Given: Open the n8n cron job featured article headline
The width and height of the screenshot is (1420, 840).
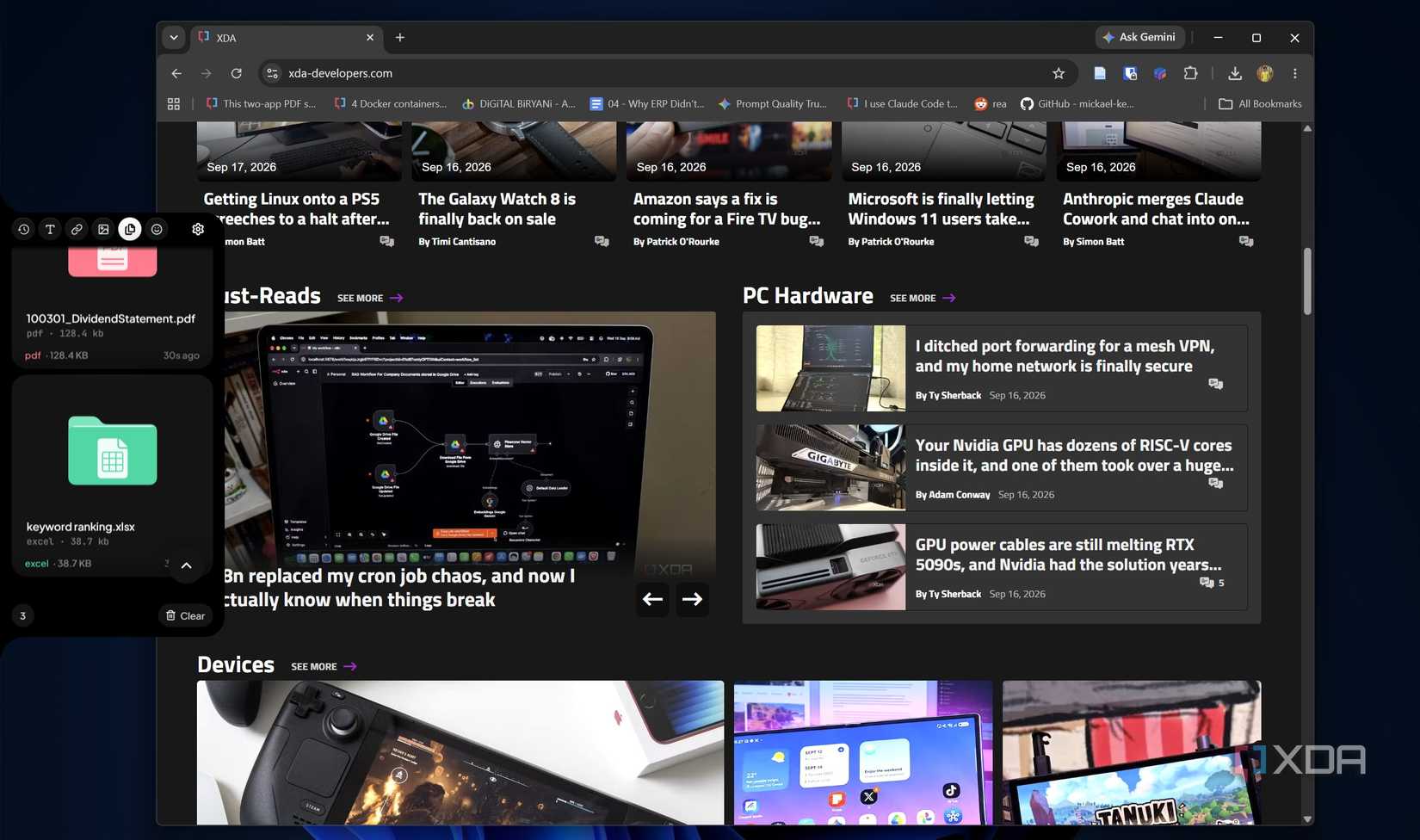Looking at the screenshot, I should 399,588.
